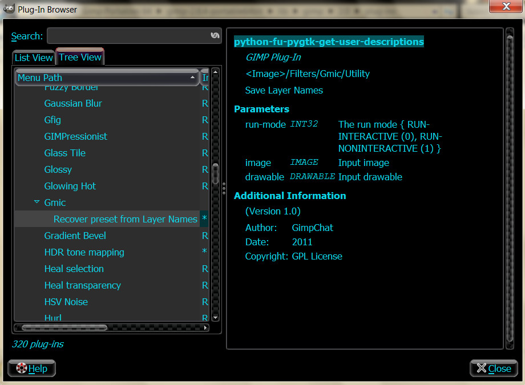Image resolution: width=525 pixels, height=385 pixels.
Task: Select GIMPressionist in the list
Action: tap(76, 136)
